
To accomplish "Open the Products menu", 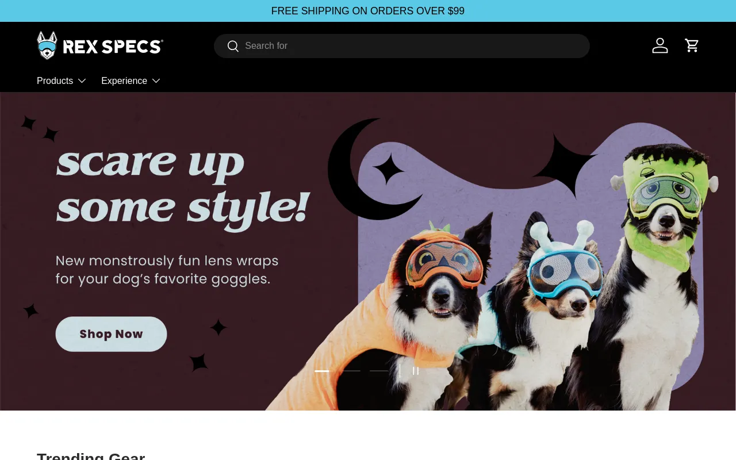I will [x=55, y=80].
